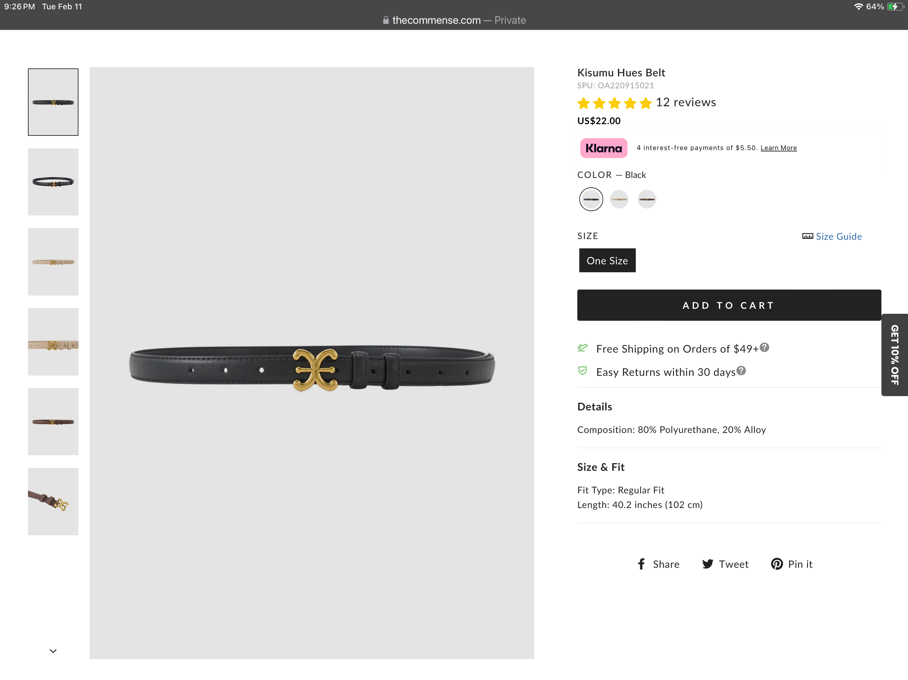The image size is (908, 680).
Task: Open Klarna Learn More link
Action: coord(778,148)
